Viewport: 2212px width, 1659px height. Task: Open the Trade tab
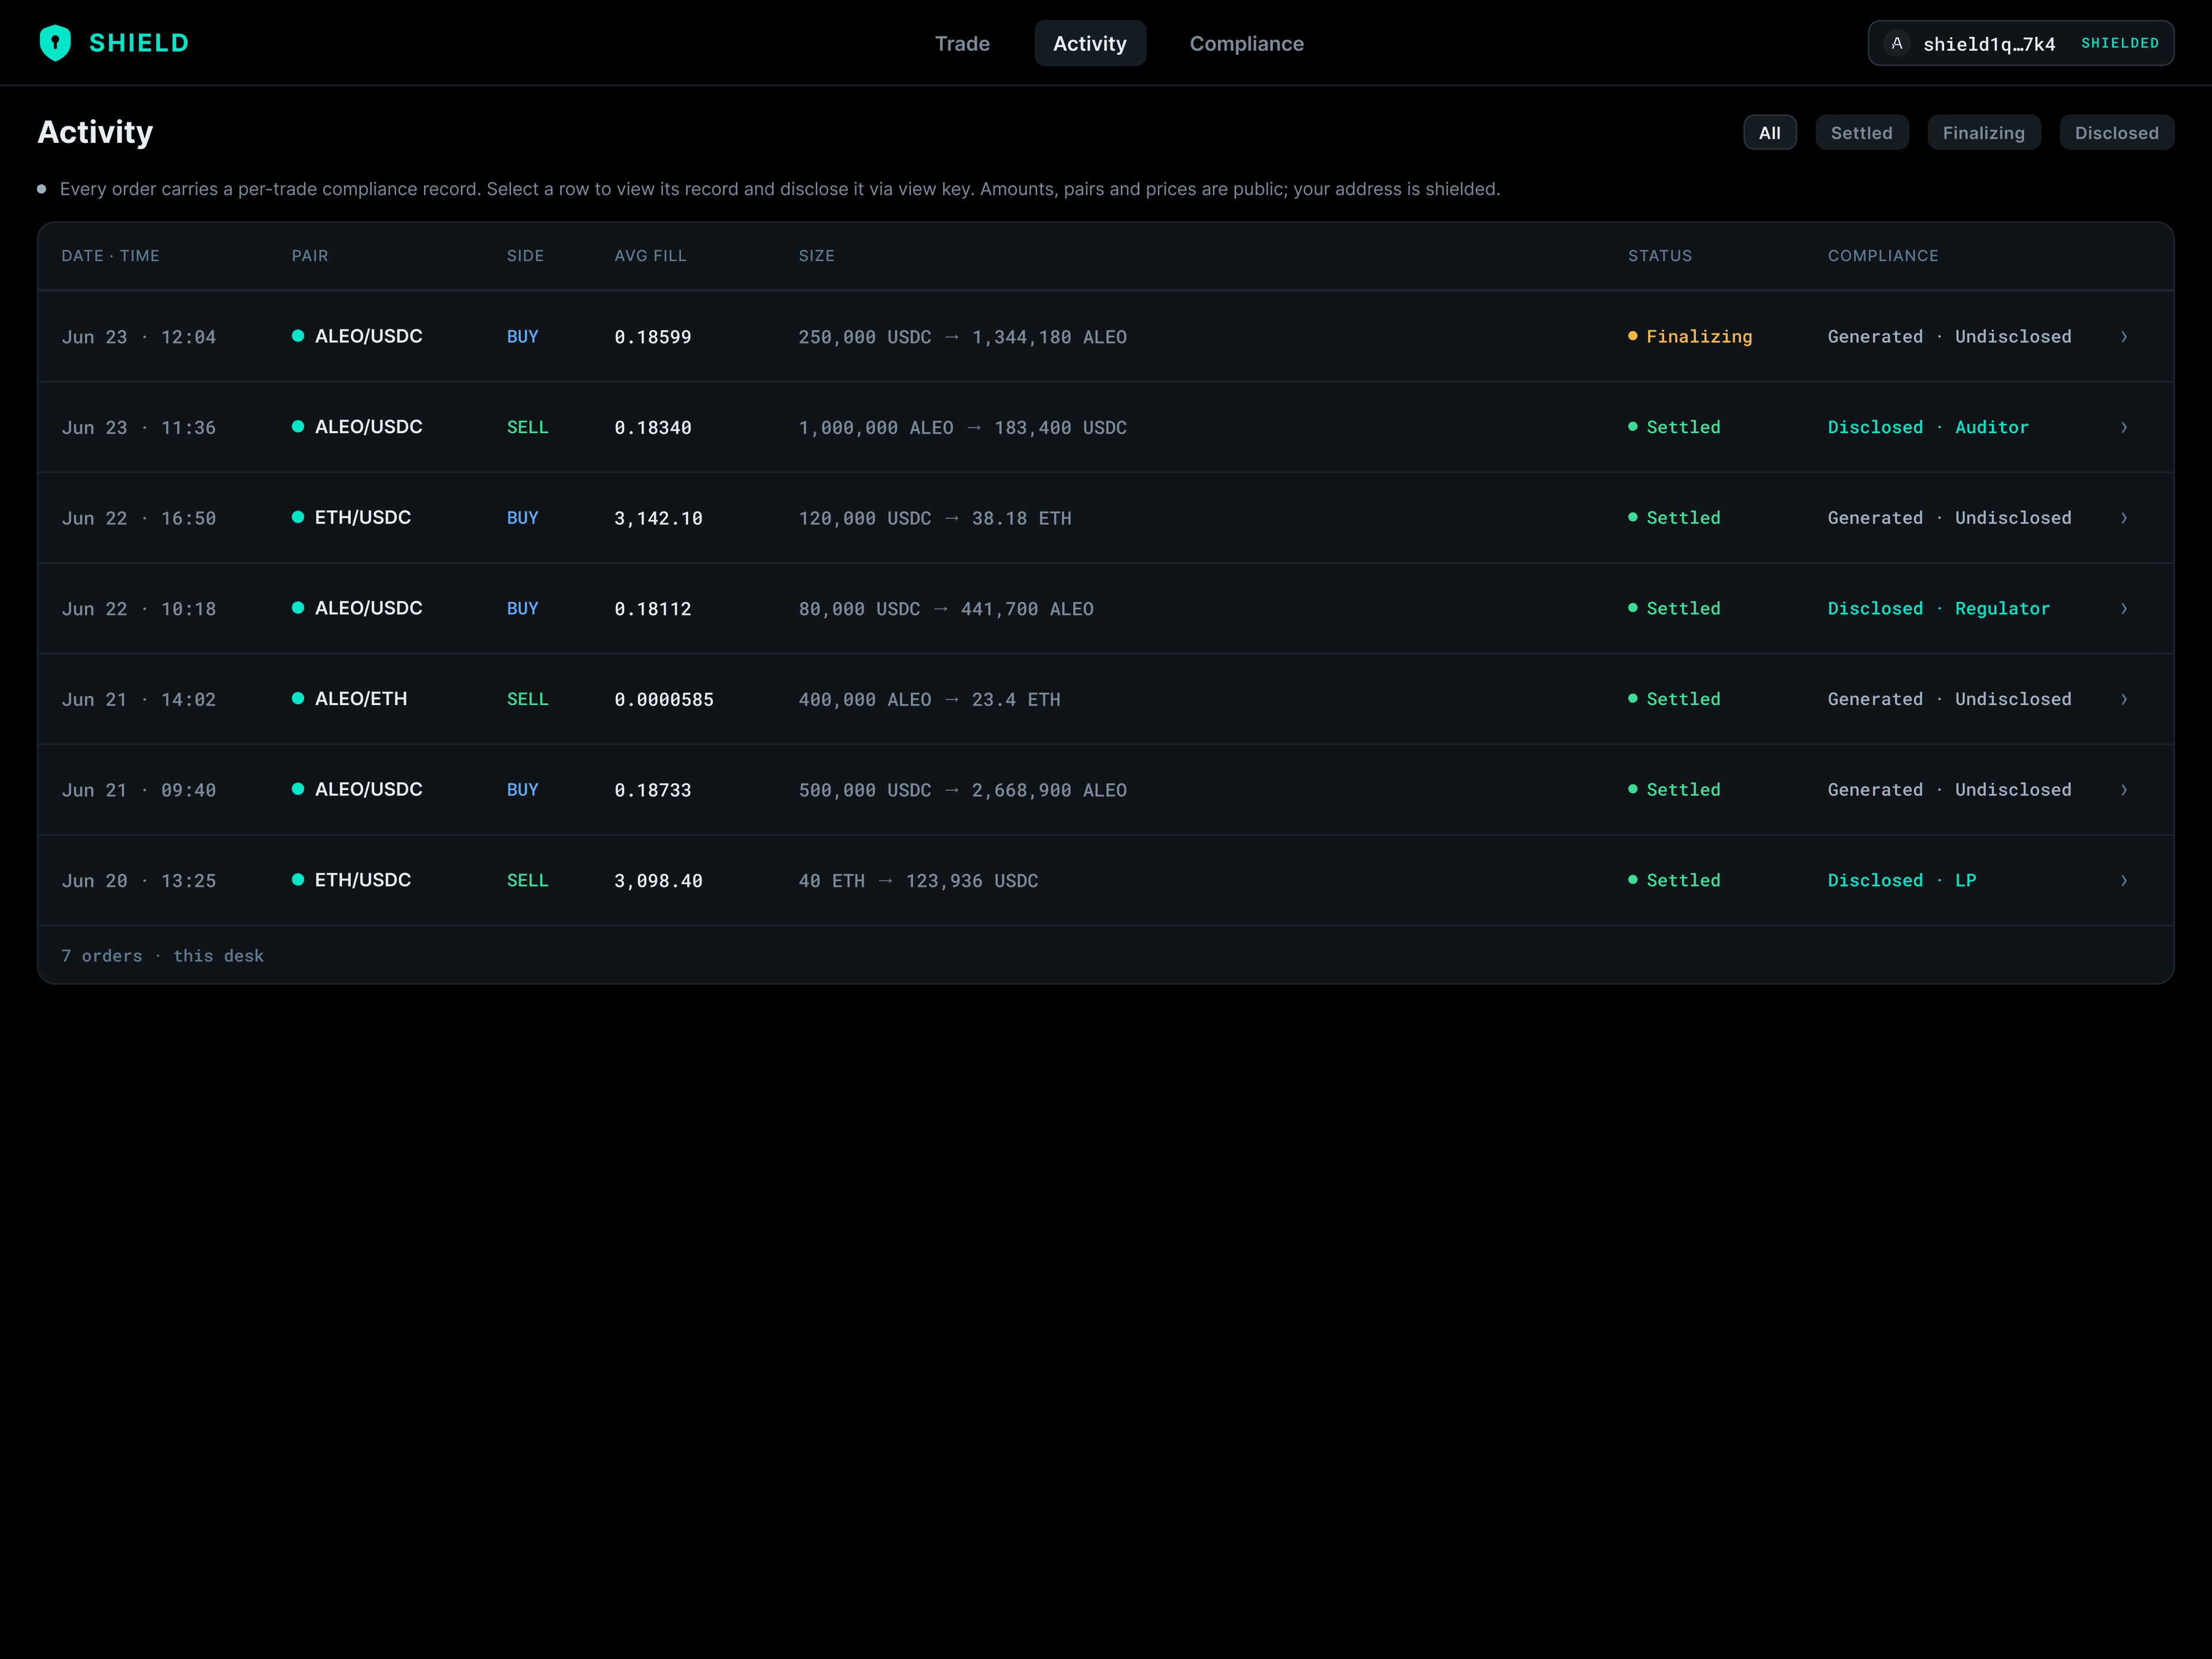click(962, 43)
